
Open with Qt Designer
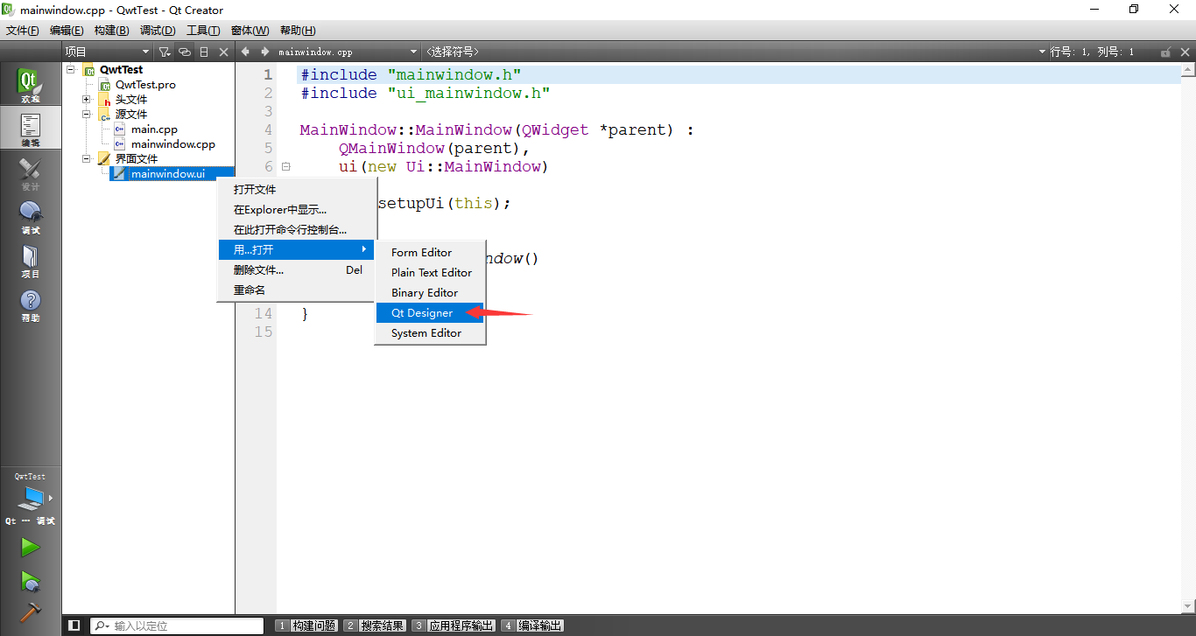pos(430,312)
